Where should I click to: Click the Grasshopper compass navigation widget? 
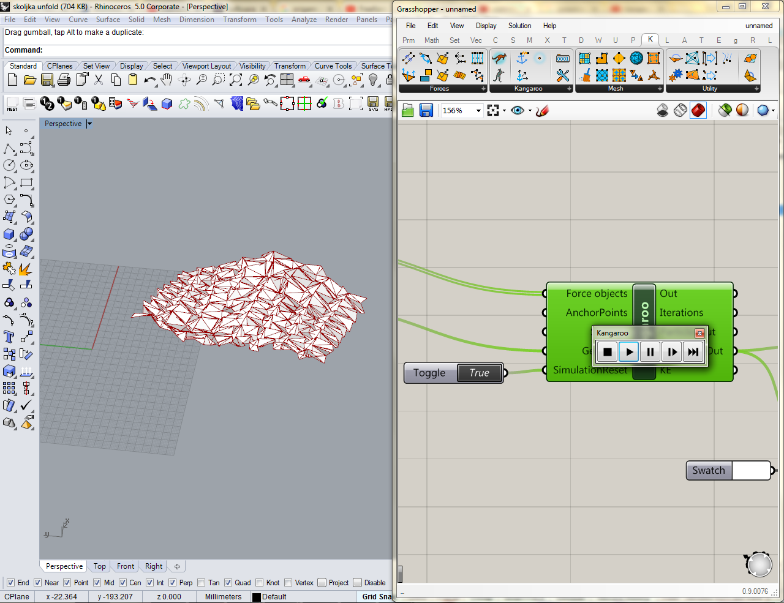coord(759,564)
